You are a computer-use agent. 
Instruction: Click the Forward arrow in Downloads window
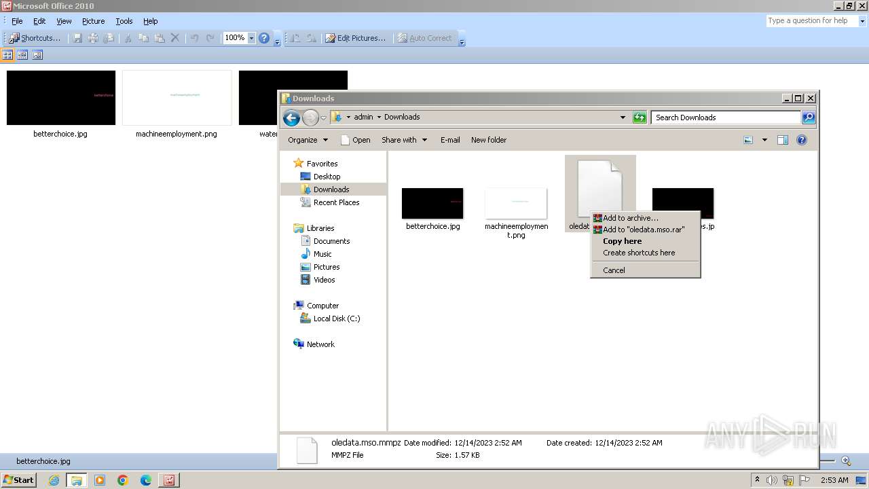(x=310, y=117)
